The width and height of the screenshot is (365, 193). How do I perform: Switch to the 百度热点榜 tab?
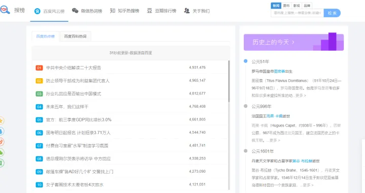click(46, 37)
